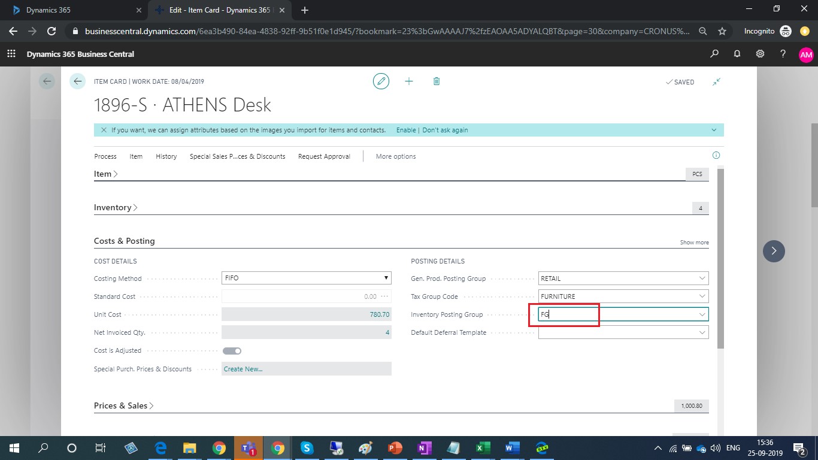Open Standard Cost ellipsis assist button

pyautogui.click(x=385, y=296)
